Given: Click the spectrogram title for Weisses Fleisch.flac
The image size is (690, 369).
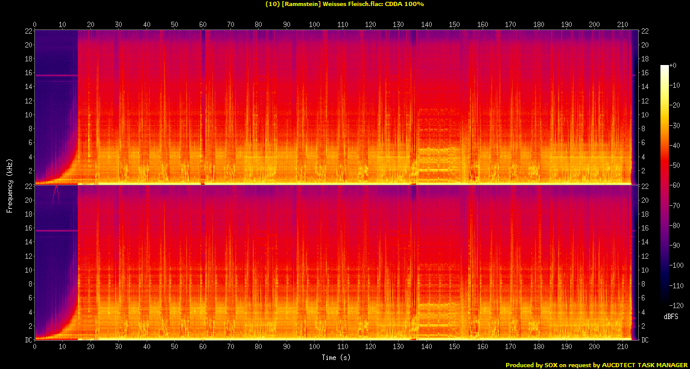Looking at the screenshot, I should 344,4.
